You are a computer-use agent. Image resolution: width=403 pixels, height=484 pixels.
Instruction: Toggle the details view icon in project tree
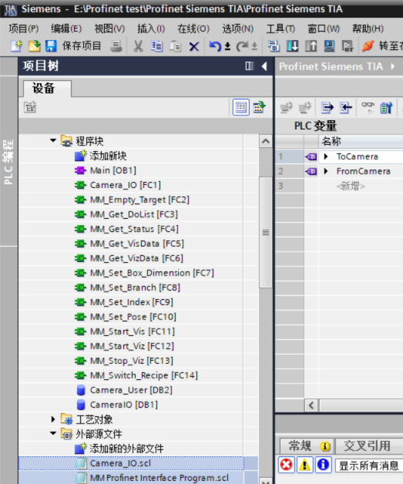click(x=241, y=107)
